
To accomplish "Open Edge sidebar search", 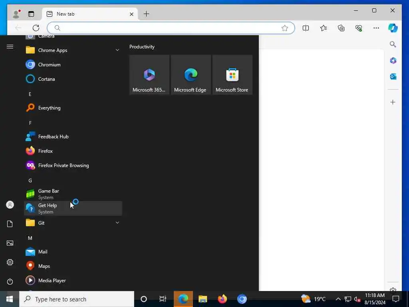I will [393, 44].
